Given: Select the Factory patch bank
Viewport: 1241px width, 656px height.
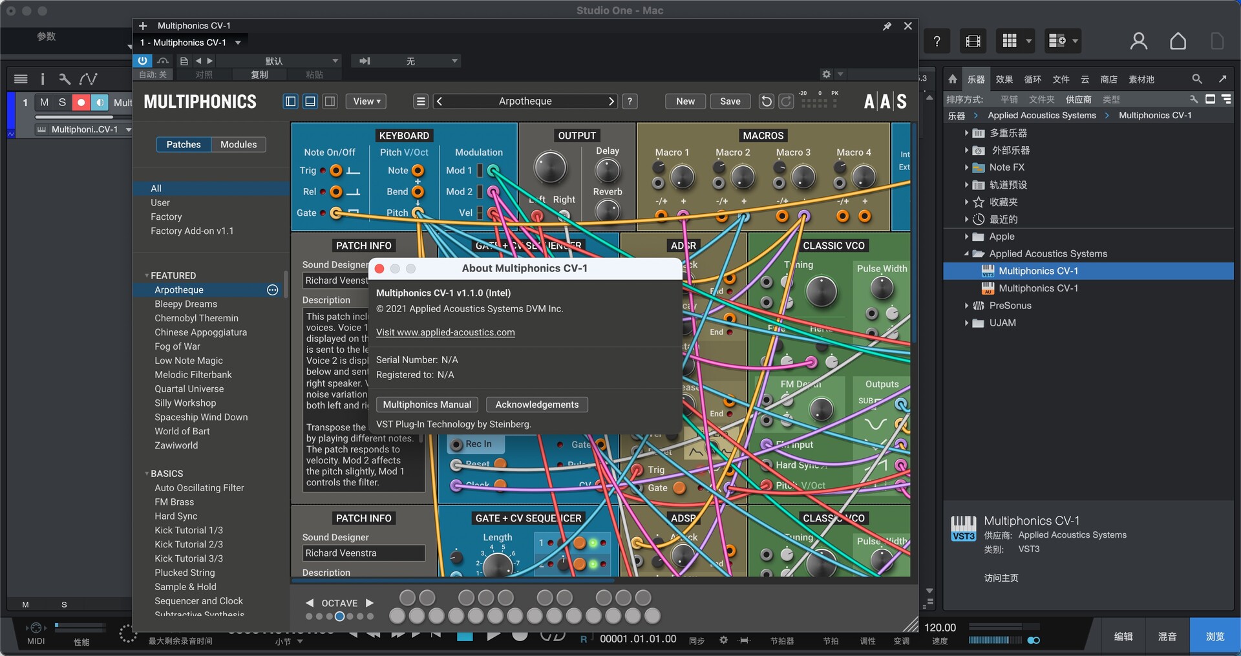Looking at the screenshot, I should [x=166, y=217].
